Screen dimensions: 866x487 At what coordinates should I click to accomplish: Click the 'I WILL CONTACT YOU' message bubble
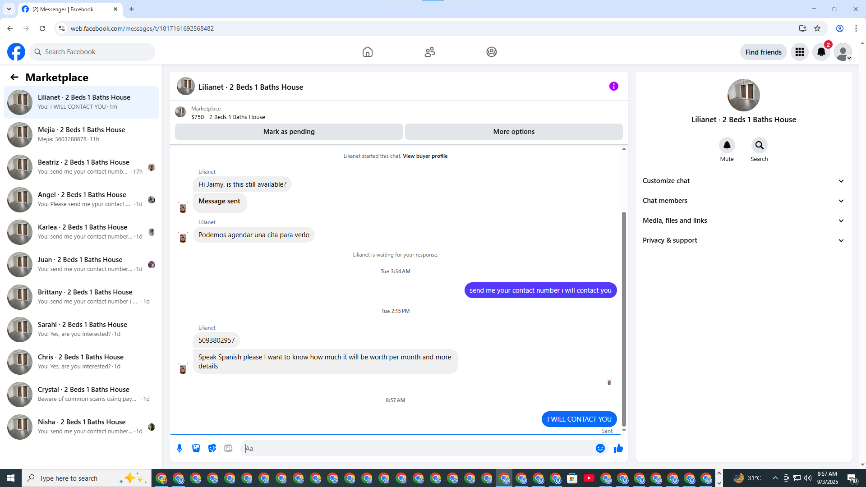point(579,419)
